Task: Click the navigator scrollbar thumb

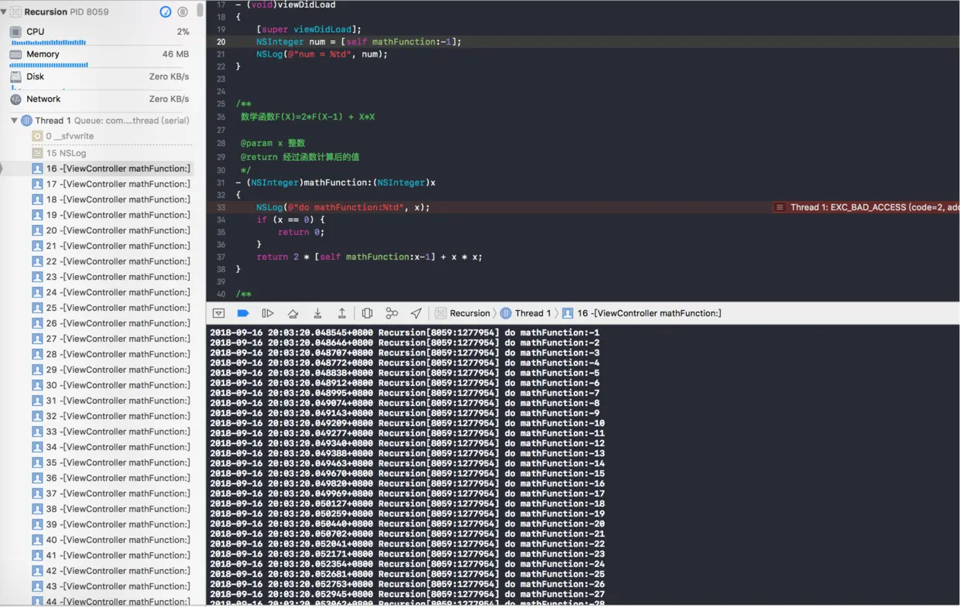Action: click(x=200, y=9)
